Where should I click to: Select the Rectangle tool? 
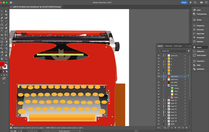(x=2, y=25)
